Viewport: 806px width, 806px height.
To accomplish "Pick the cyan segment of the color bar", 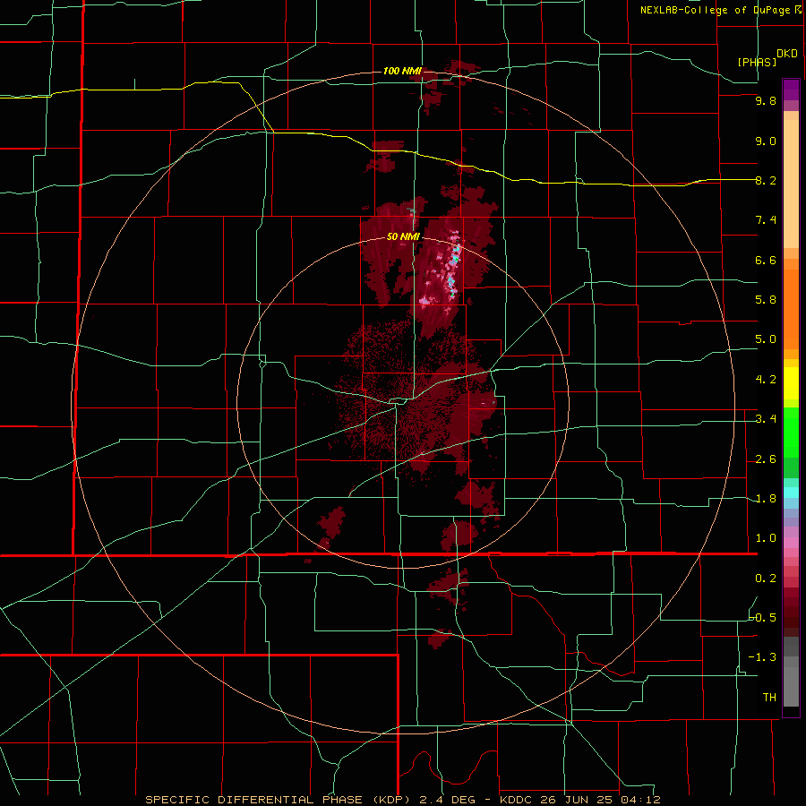I will (x=791, y=492).
